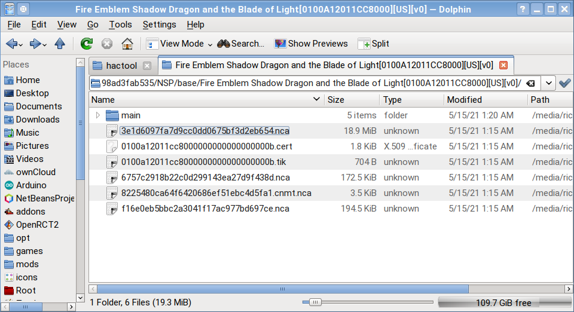Open location bar history dropdown
Image resolution: width=574 pixels, height=312 pixels.
click(x=548, y=83)
